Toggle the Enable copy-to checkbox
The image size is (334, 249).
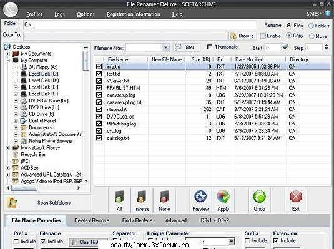[x=263, y=36]
